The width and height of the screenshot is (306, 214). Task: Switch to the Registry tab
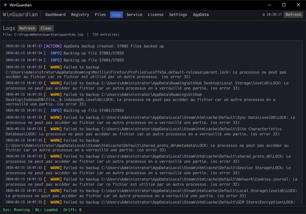(80, 15)
